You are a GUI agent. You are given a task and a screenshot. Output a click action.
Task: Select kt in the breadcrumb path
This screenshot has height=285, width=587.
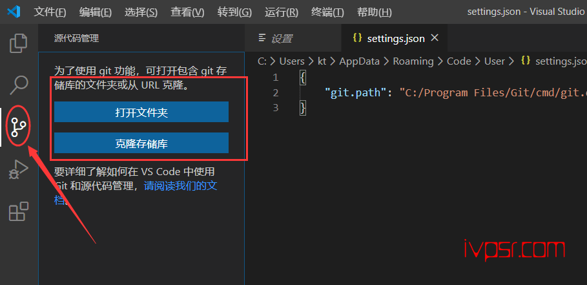[322, 61]
